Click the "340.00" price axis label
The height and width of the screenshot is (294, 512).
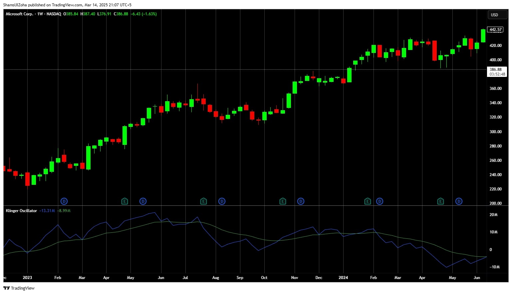click(495, 103)
